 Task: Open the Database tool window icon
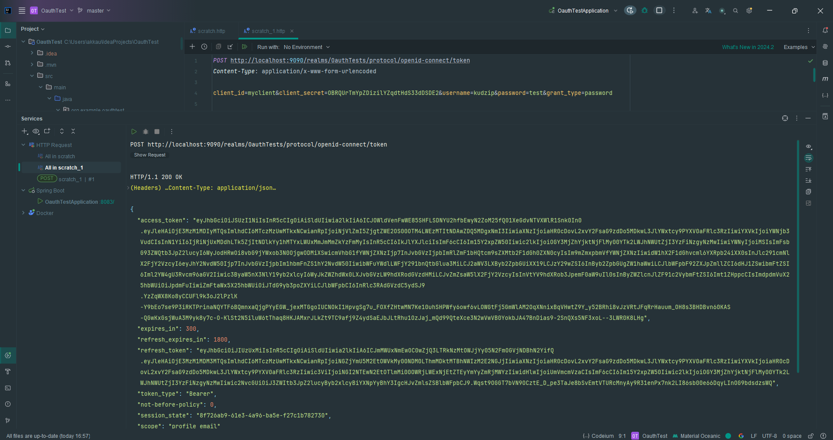[825, 63]
